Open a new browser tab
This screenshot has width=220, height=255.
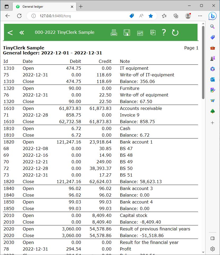(x=81, y=6)
